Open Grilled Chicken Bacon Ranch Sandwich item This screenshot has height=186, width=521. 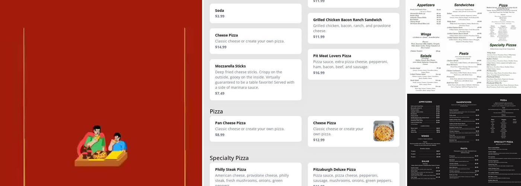(x=353, y=28)
